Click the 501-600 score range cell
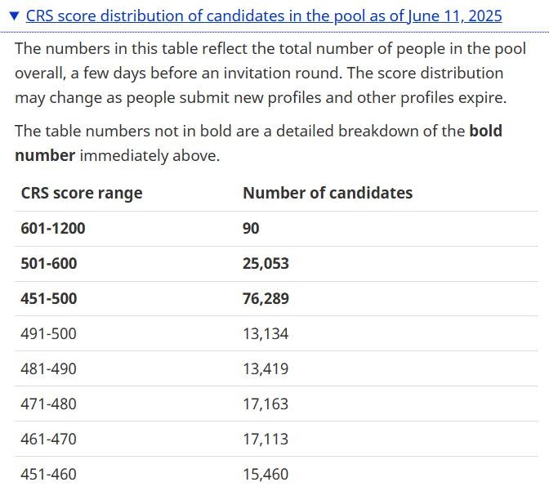Image resolution: width=549 pixels, height=491 pixels. [49, 263]
